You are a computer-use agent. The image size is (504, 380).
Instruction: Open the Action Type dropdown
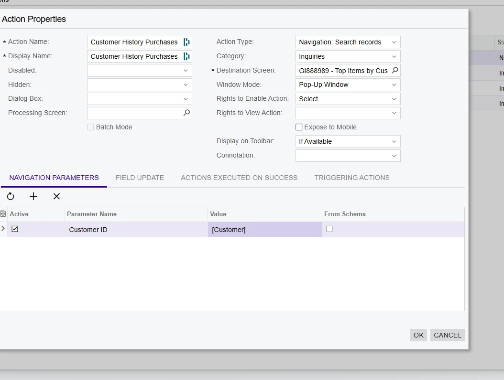pos(348,42)
